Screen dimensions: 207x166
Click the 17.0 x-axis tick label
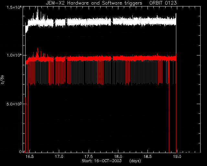(x=59, y=157)
